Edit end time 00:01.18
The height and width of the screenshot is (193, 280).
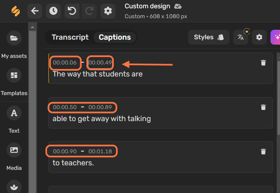point(100,151)
